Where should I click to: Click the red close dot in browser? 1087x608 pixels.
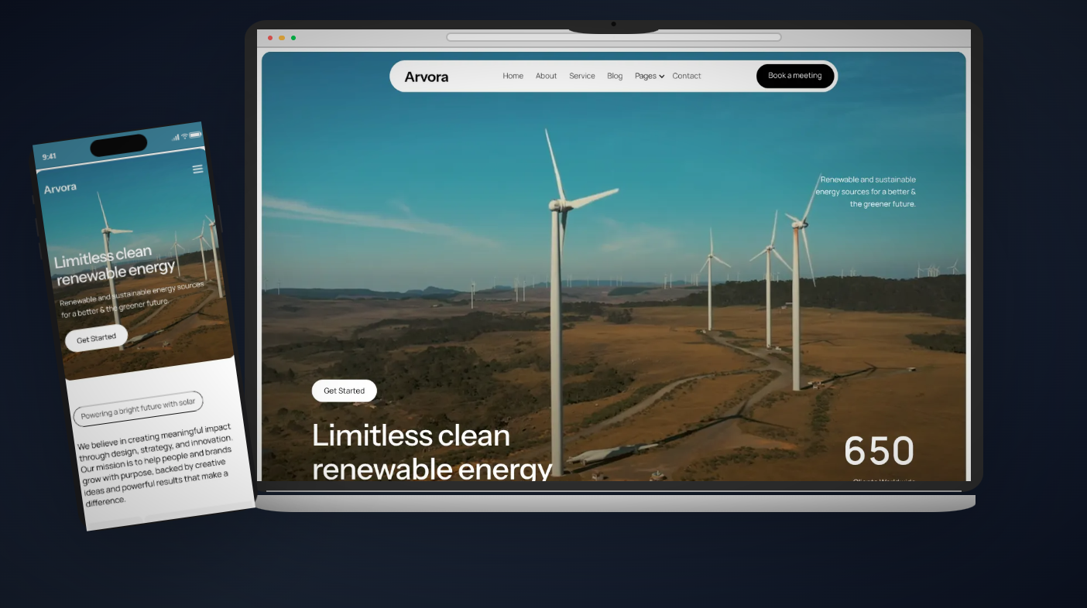[270, 37]
